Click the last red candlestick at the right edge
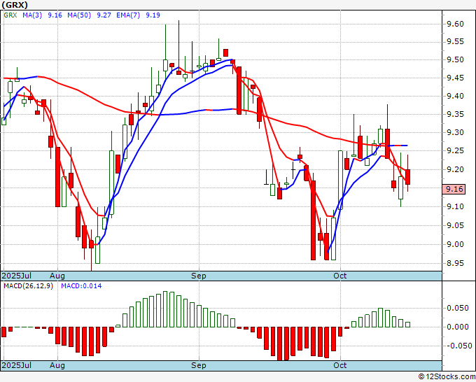This screenshot has height=382, width=476. 407,176
